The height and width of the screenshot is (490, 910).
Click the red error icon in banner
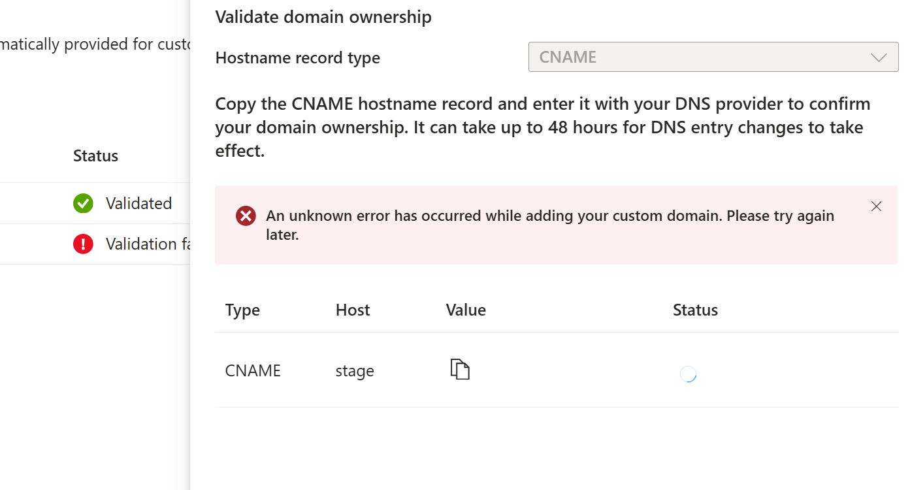246,216
